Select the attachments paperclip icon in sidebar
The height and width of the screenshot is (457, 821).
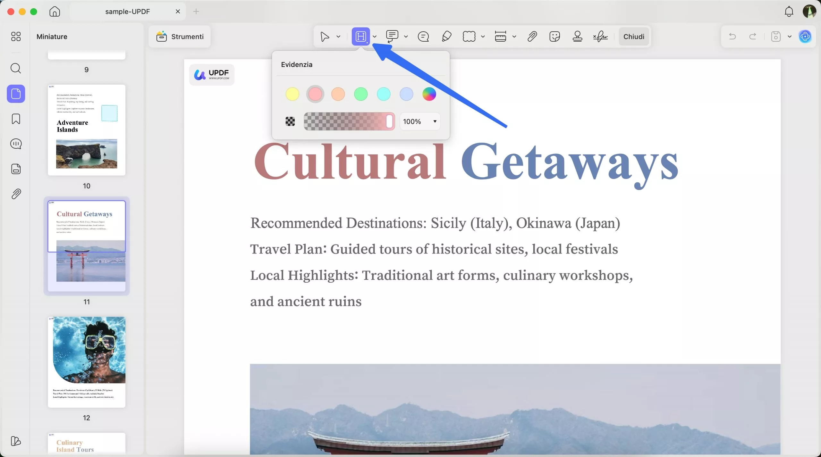click(x=16, y=194)
